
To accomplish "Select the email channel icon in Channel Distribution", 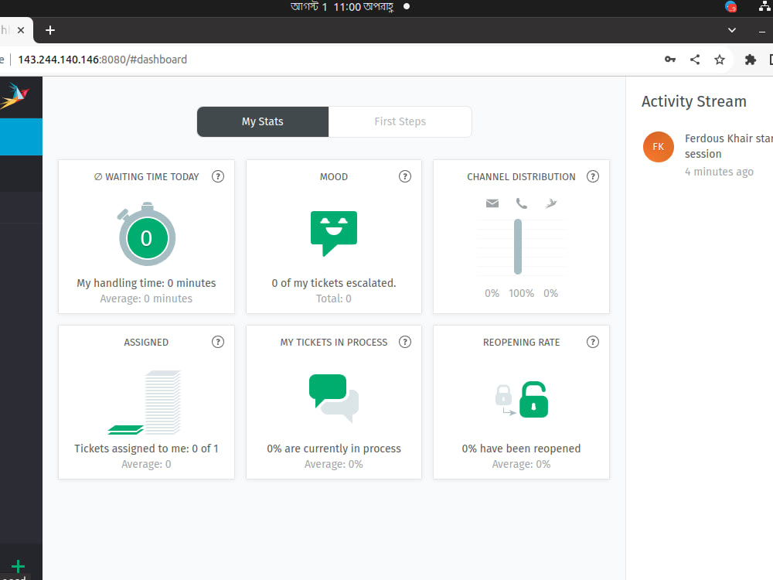I will pos(492,203).
